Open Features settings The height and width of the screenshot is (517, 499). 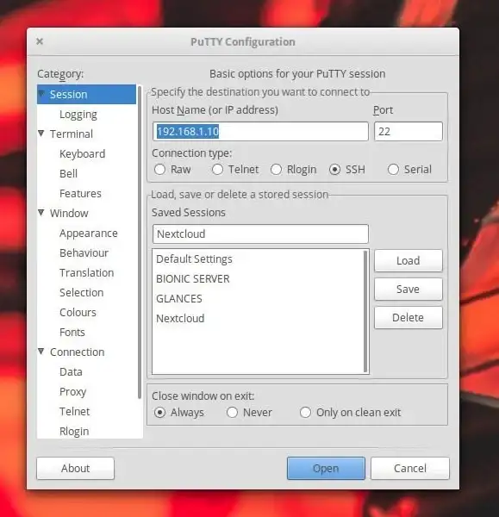(x=80, y=193)
